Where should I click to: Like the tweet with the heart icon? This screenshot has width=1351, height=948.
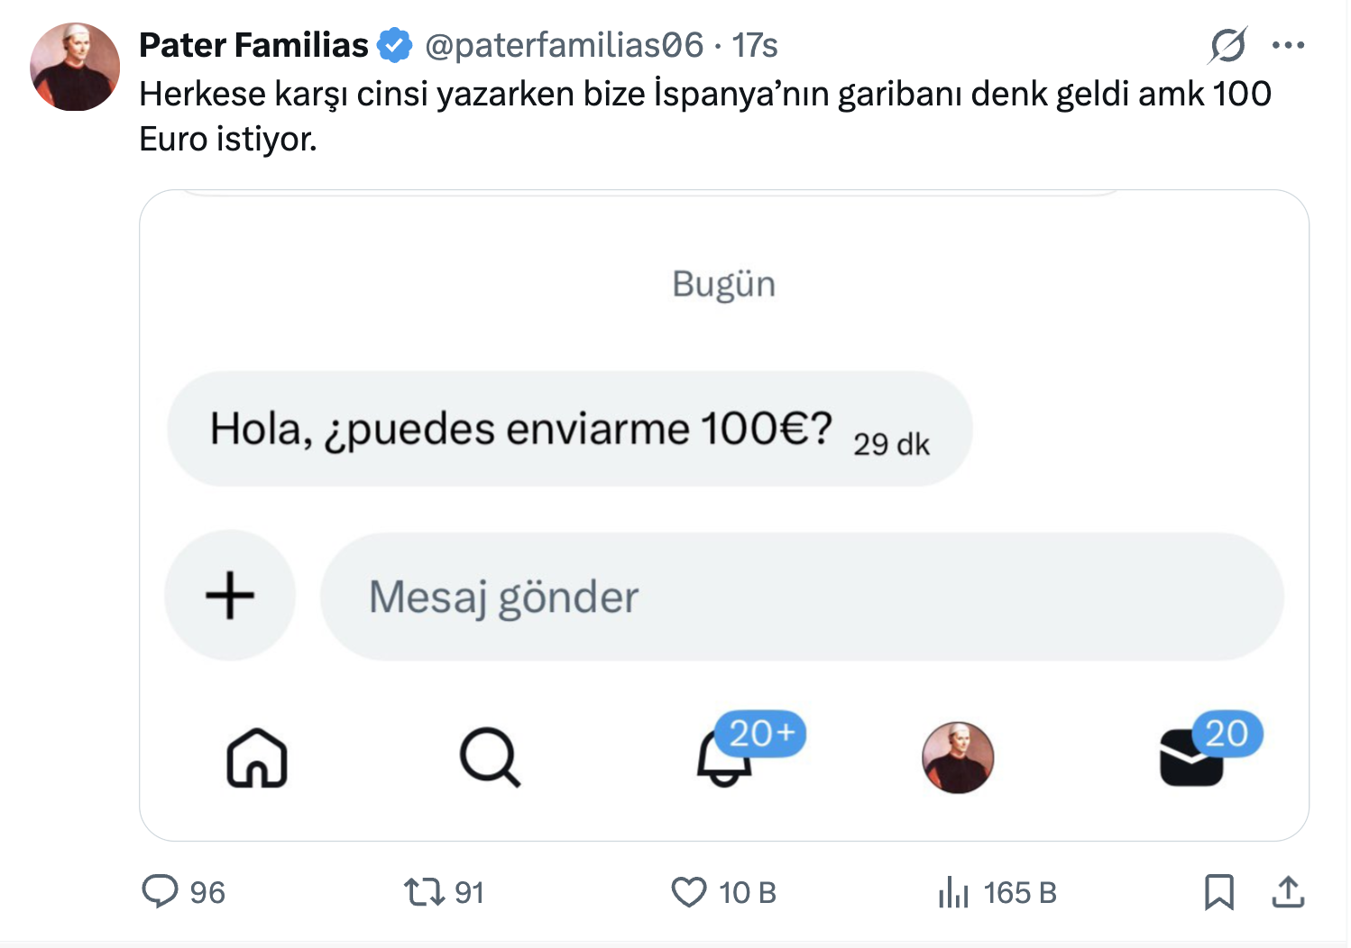click(x=689, y=891)
